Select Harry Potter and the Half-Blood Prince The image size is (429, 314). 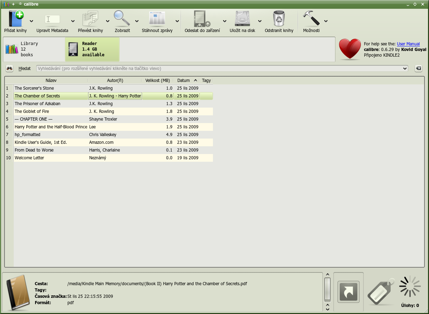click(51, 127)
